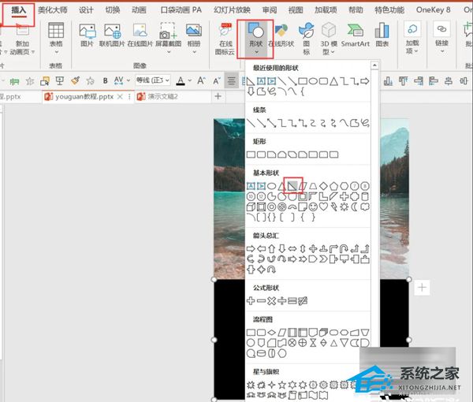Click shapes list scroll up arrow
This screenshot has height=402, width=473.
[x=374, y=65]
